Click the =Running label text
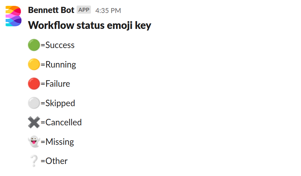 pyautogui.click(x=58, y=65)
